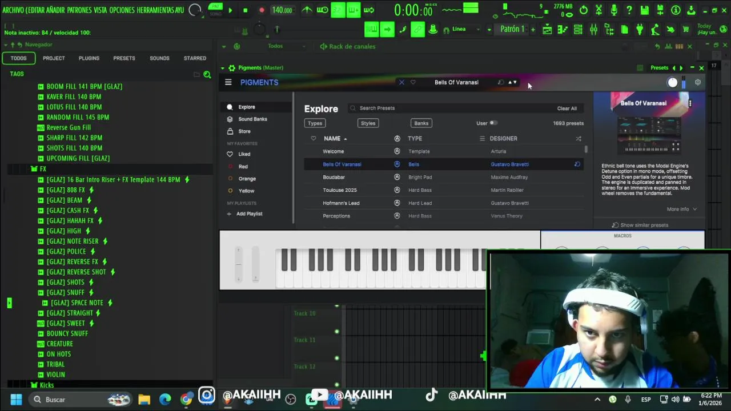This screenshot has height=411, width=731.
Task: Open the Playlist view icon
Action: pos(547,30)
